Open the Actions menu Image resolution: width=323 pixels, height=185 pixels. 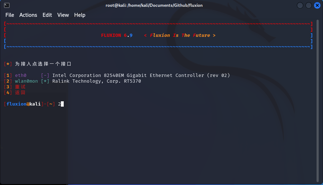[28, 15]
